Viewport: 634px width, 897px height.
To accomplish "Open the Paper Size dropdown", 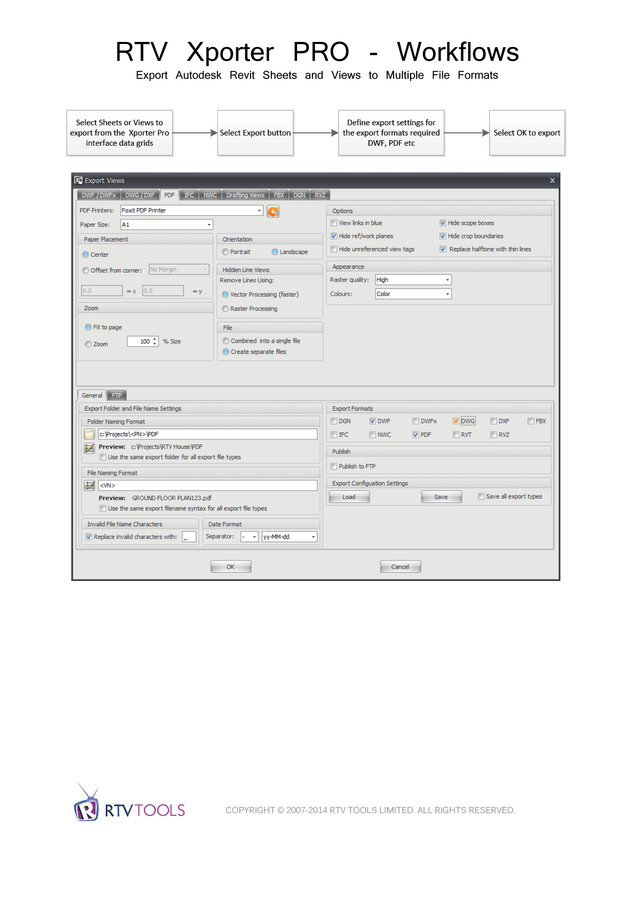I will pyautogui.click(x=209, y=225).
